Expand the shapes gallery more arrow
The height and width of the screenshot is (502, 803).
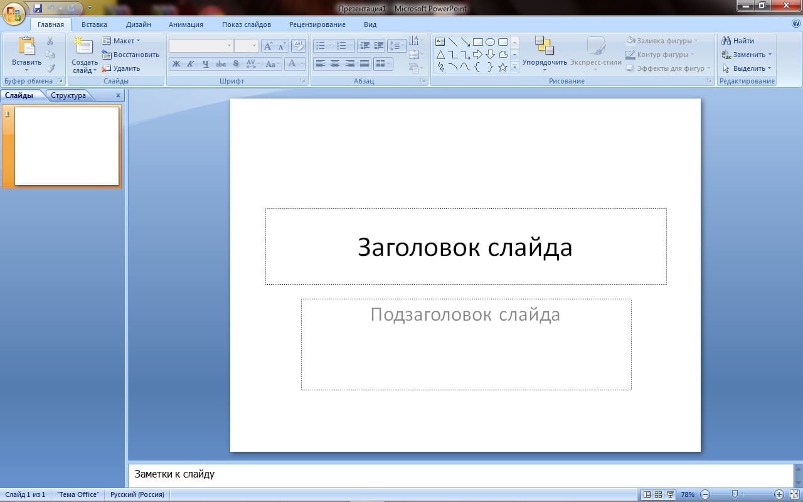pyautogui.click(x=515, y=67)
